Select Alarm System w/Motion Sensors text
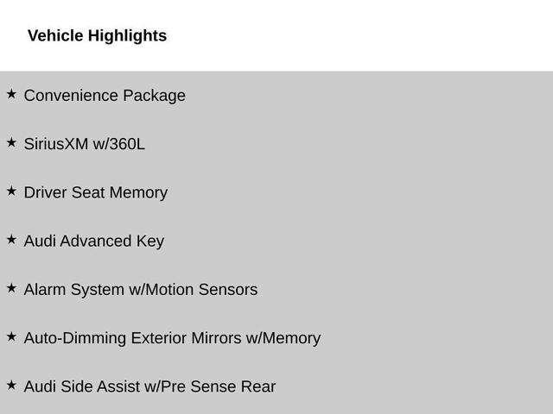Screen dimensions: 553x414 coord(140,290)
